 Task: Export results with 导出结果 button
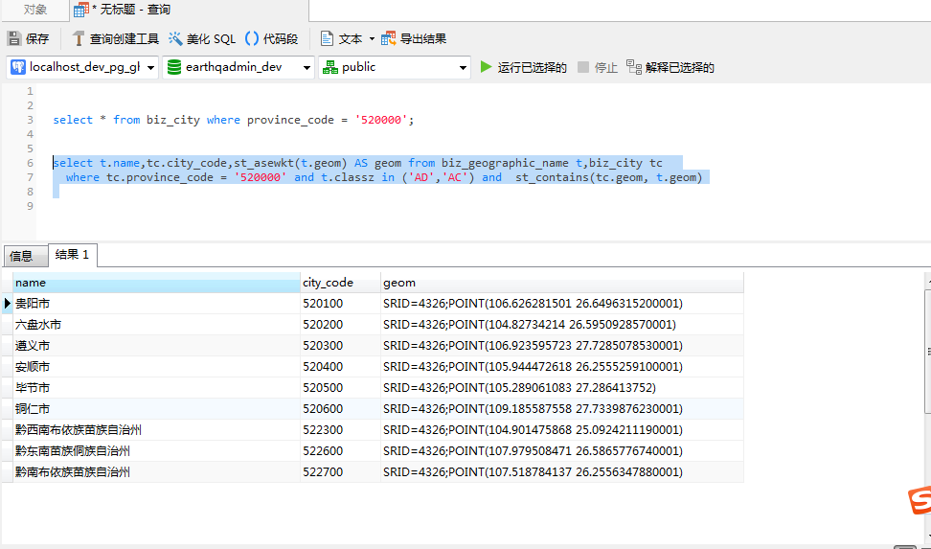point(414,39)
